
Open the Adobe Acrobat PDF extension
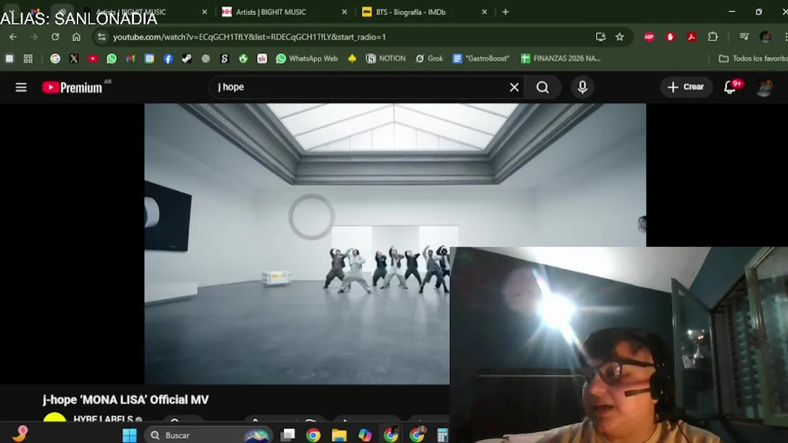coord(691,37)
